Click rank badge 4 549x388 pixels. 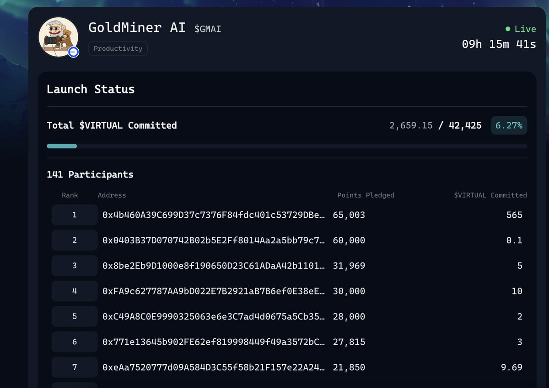click(x=75, y=291)
